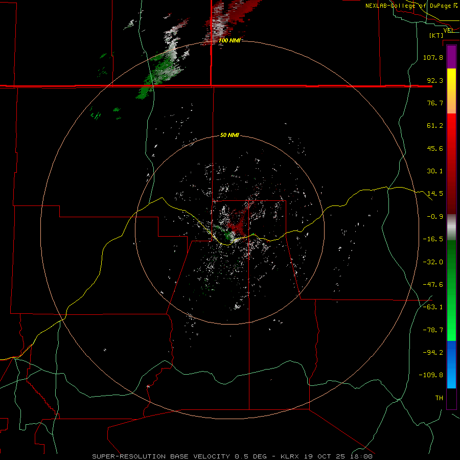Viewport: 460px width, 460px height.
Task: Click the -16.5 legend value
Action: click(x=433, y=239)
